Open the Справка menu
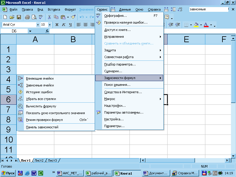236x177 pixels. (x=154, y=9)
